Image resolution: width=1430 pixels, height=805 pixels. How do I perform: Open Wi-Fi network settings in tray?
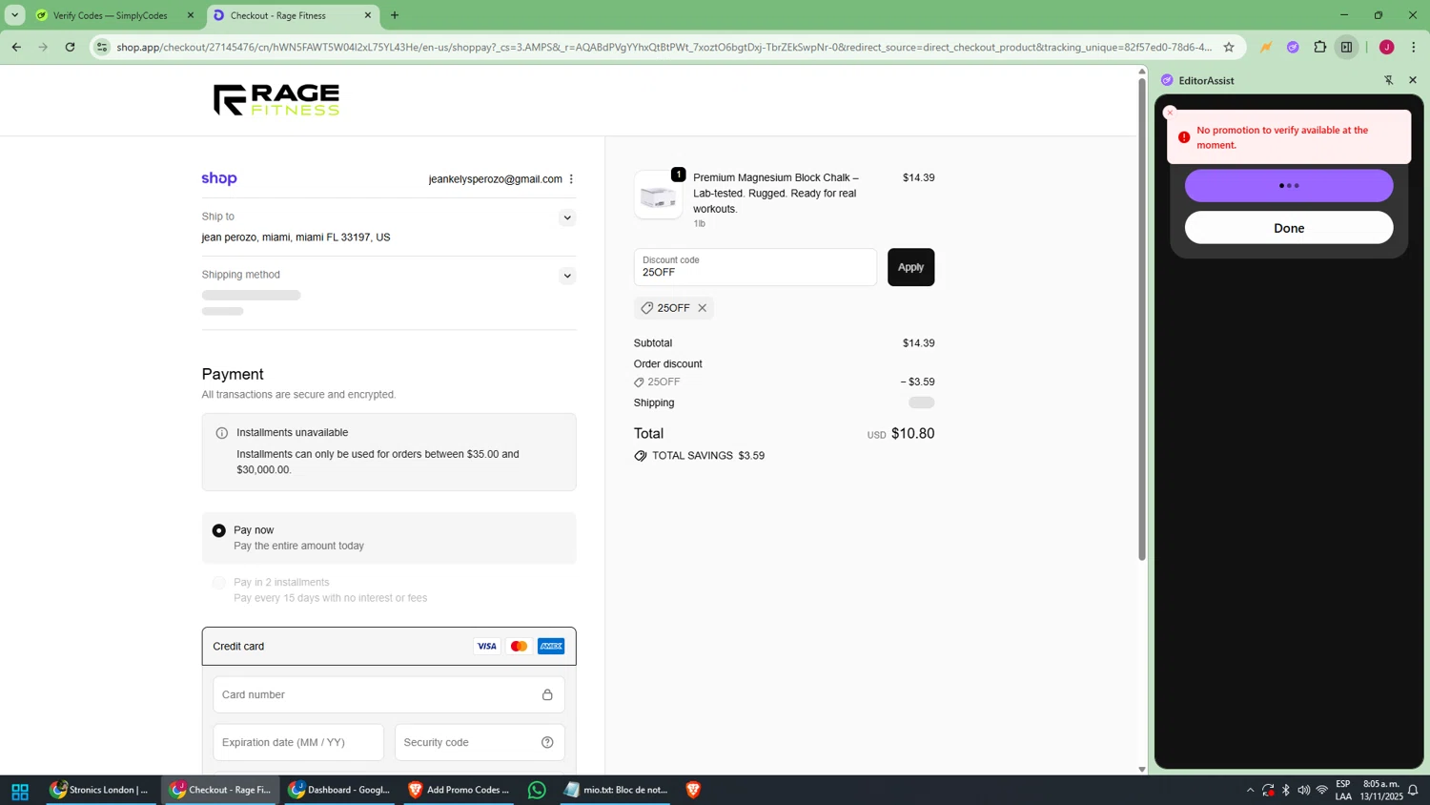[x=1322, y=791]
